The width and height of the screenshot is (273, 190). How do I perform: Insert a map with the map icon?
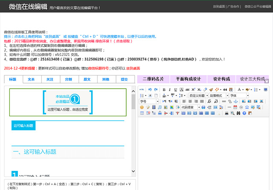166,107
